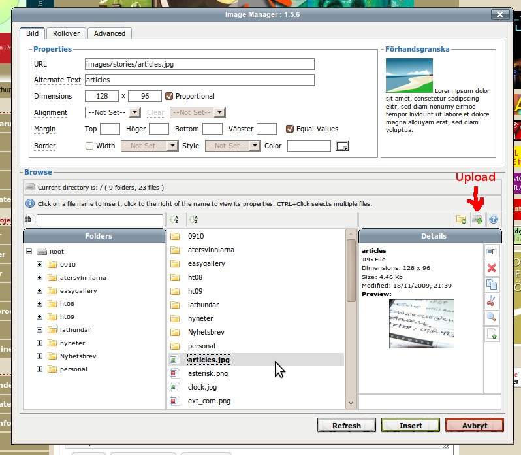Toggle the Proportional checkbox
This screenshot has width=521, height=455.
169,96
